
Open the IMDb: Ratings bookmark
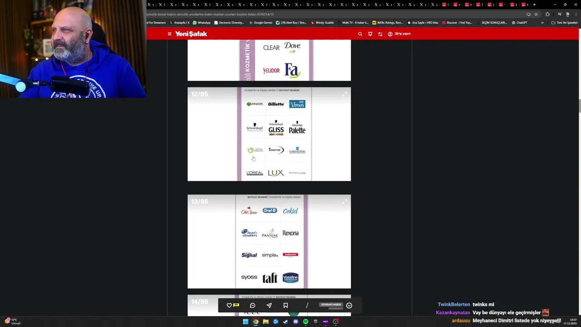tap(387, 23)
